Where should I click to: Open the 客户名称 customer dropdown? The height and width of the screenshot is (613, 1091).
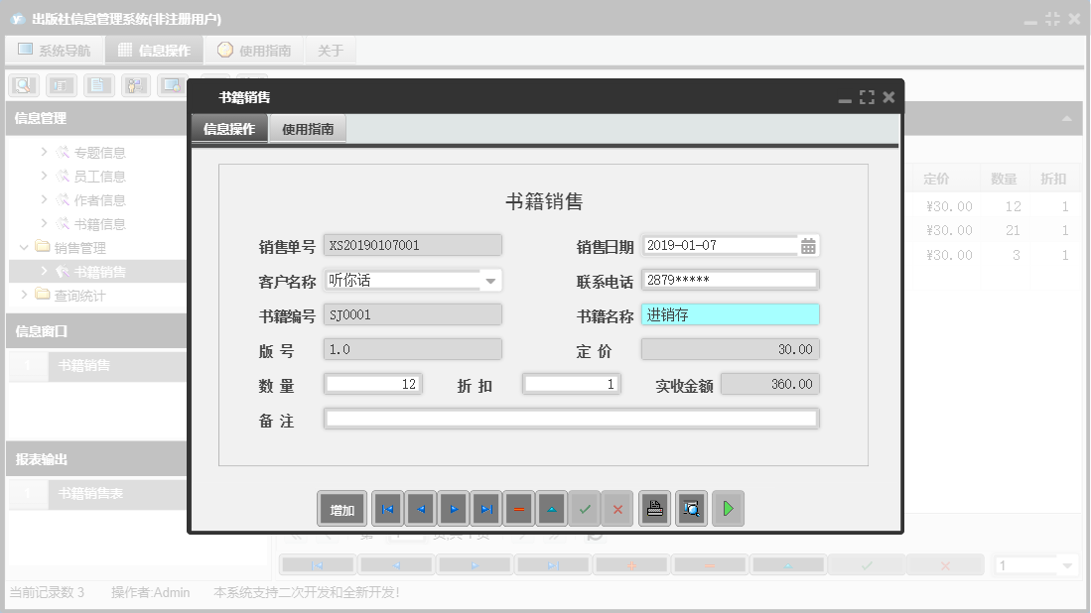click(490, 281)
